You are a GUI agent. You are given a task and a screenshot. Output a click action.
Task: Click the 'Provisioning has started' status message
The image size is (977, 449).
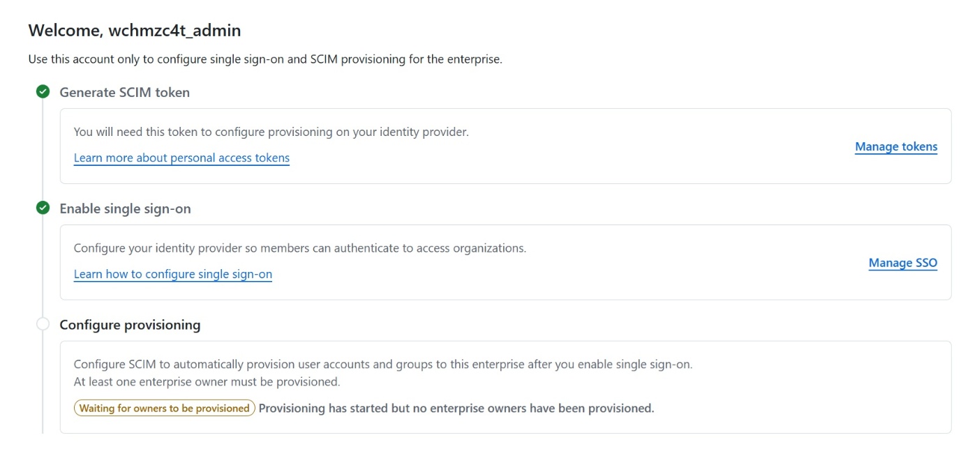pyautogui.click(x=456, y=409)
